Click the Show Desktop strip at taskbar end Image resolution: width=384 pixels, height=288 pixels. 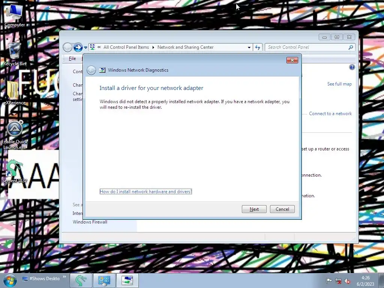pos(382,280)
